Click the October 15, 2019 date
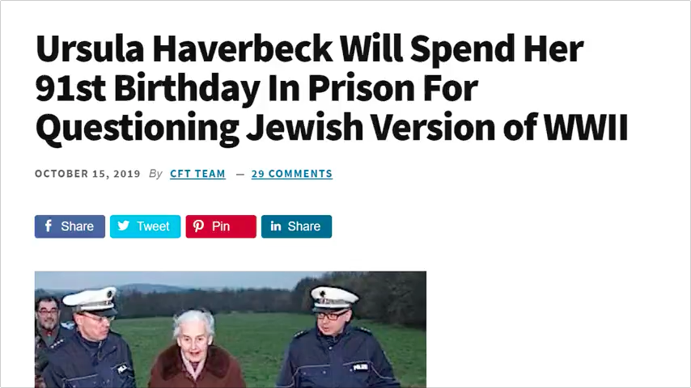 (87, 174)
